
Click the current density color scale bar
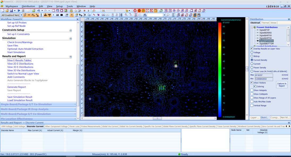click(x=220, y=70)
